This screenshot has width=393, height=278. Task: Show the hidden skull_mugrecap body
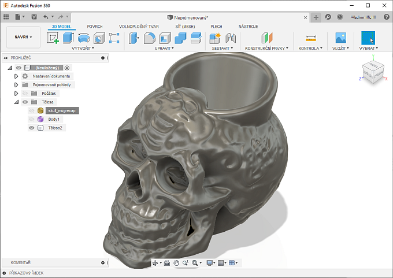coord(32,110)
